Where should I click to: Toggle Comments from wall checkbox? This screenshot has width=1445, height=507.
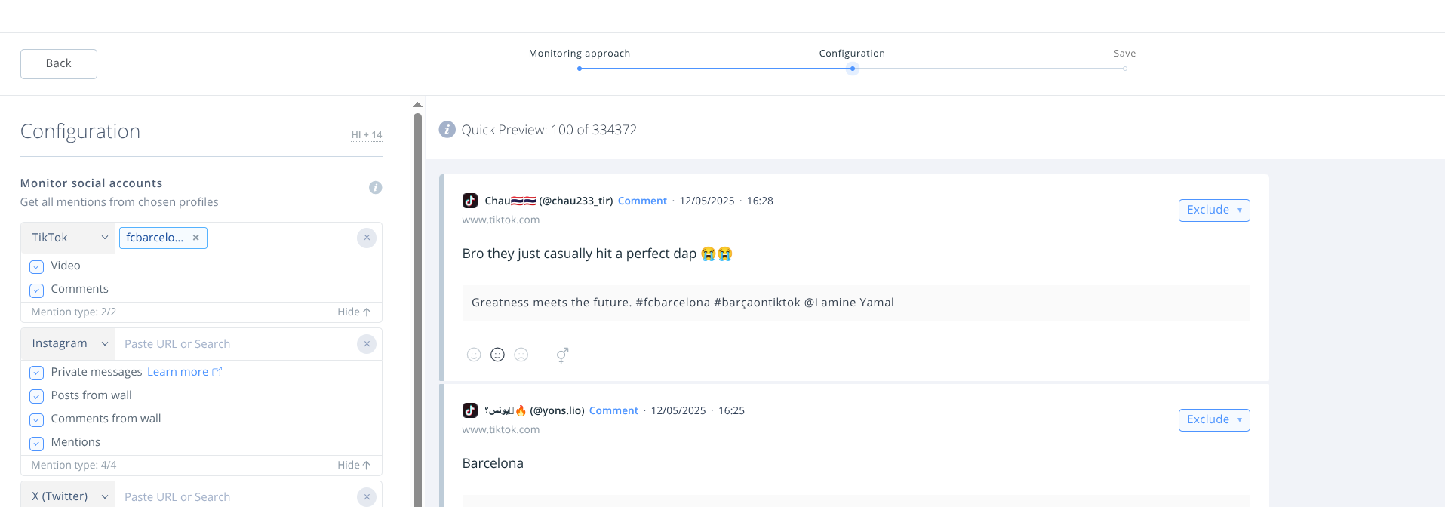pos(36,419)
